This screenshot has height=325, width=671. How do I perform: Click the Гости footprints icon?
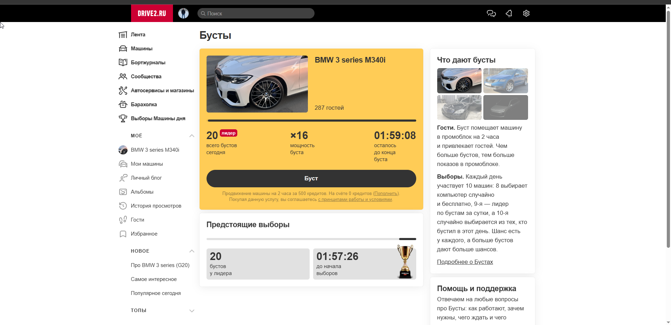coord(123,220)
